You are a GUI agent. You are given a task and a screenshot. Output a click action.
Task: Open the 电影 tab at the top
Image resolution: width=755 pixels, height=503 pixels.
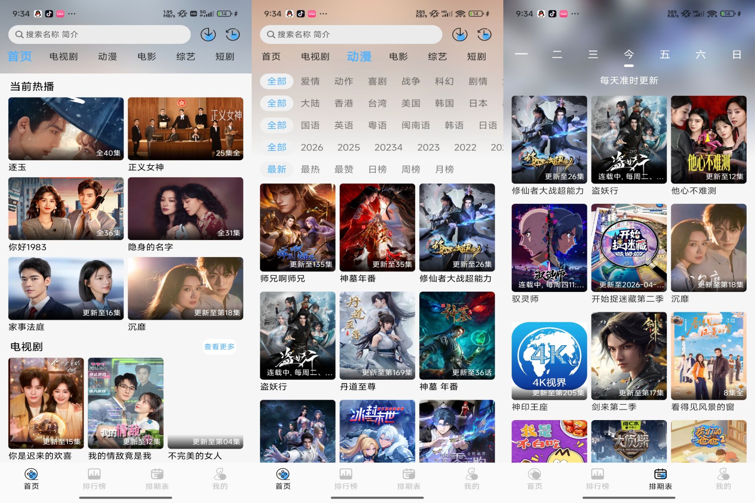pos(398,56)
